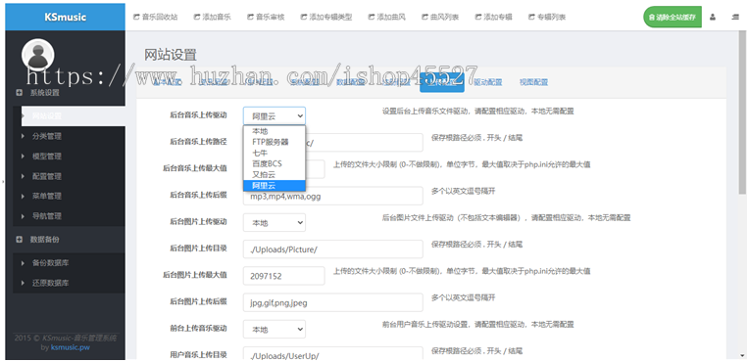Choose FTP服务器 in the dropdown list

tap(275, 142)
